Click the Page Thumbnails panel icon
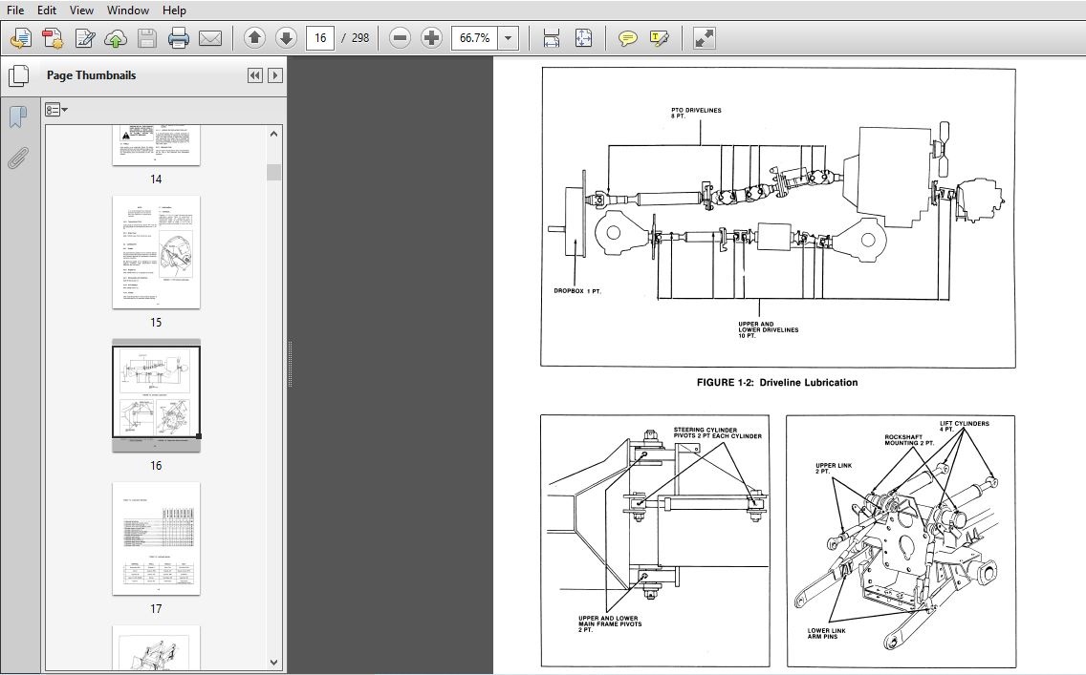 [19, 76]
